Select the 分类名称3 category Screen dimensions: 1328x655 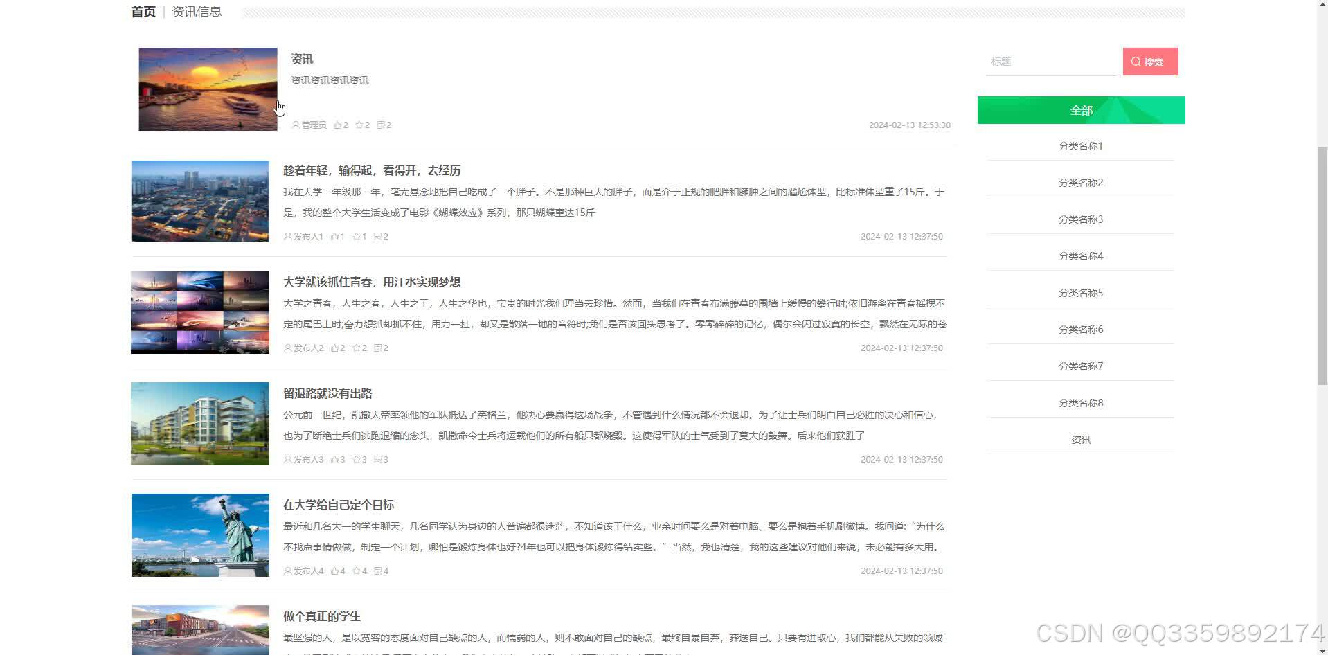[x=1081, y=219]
